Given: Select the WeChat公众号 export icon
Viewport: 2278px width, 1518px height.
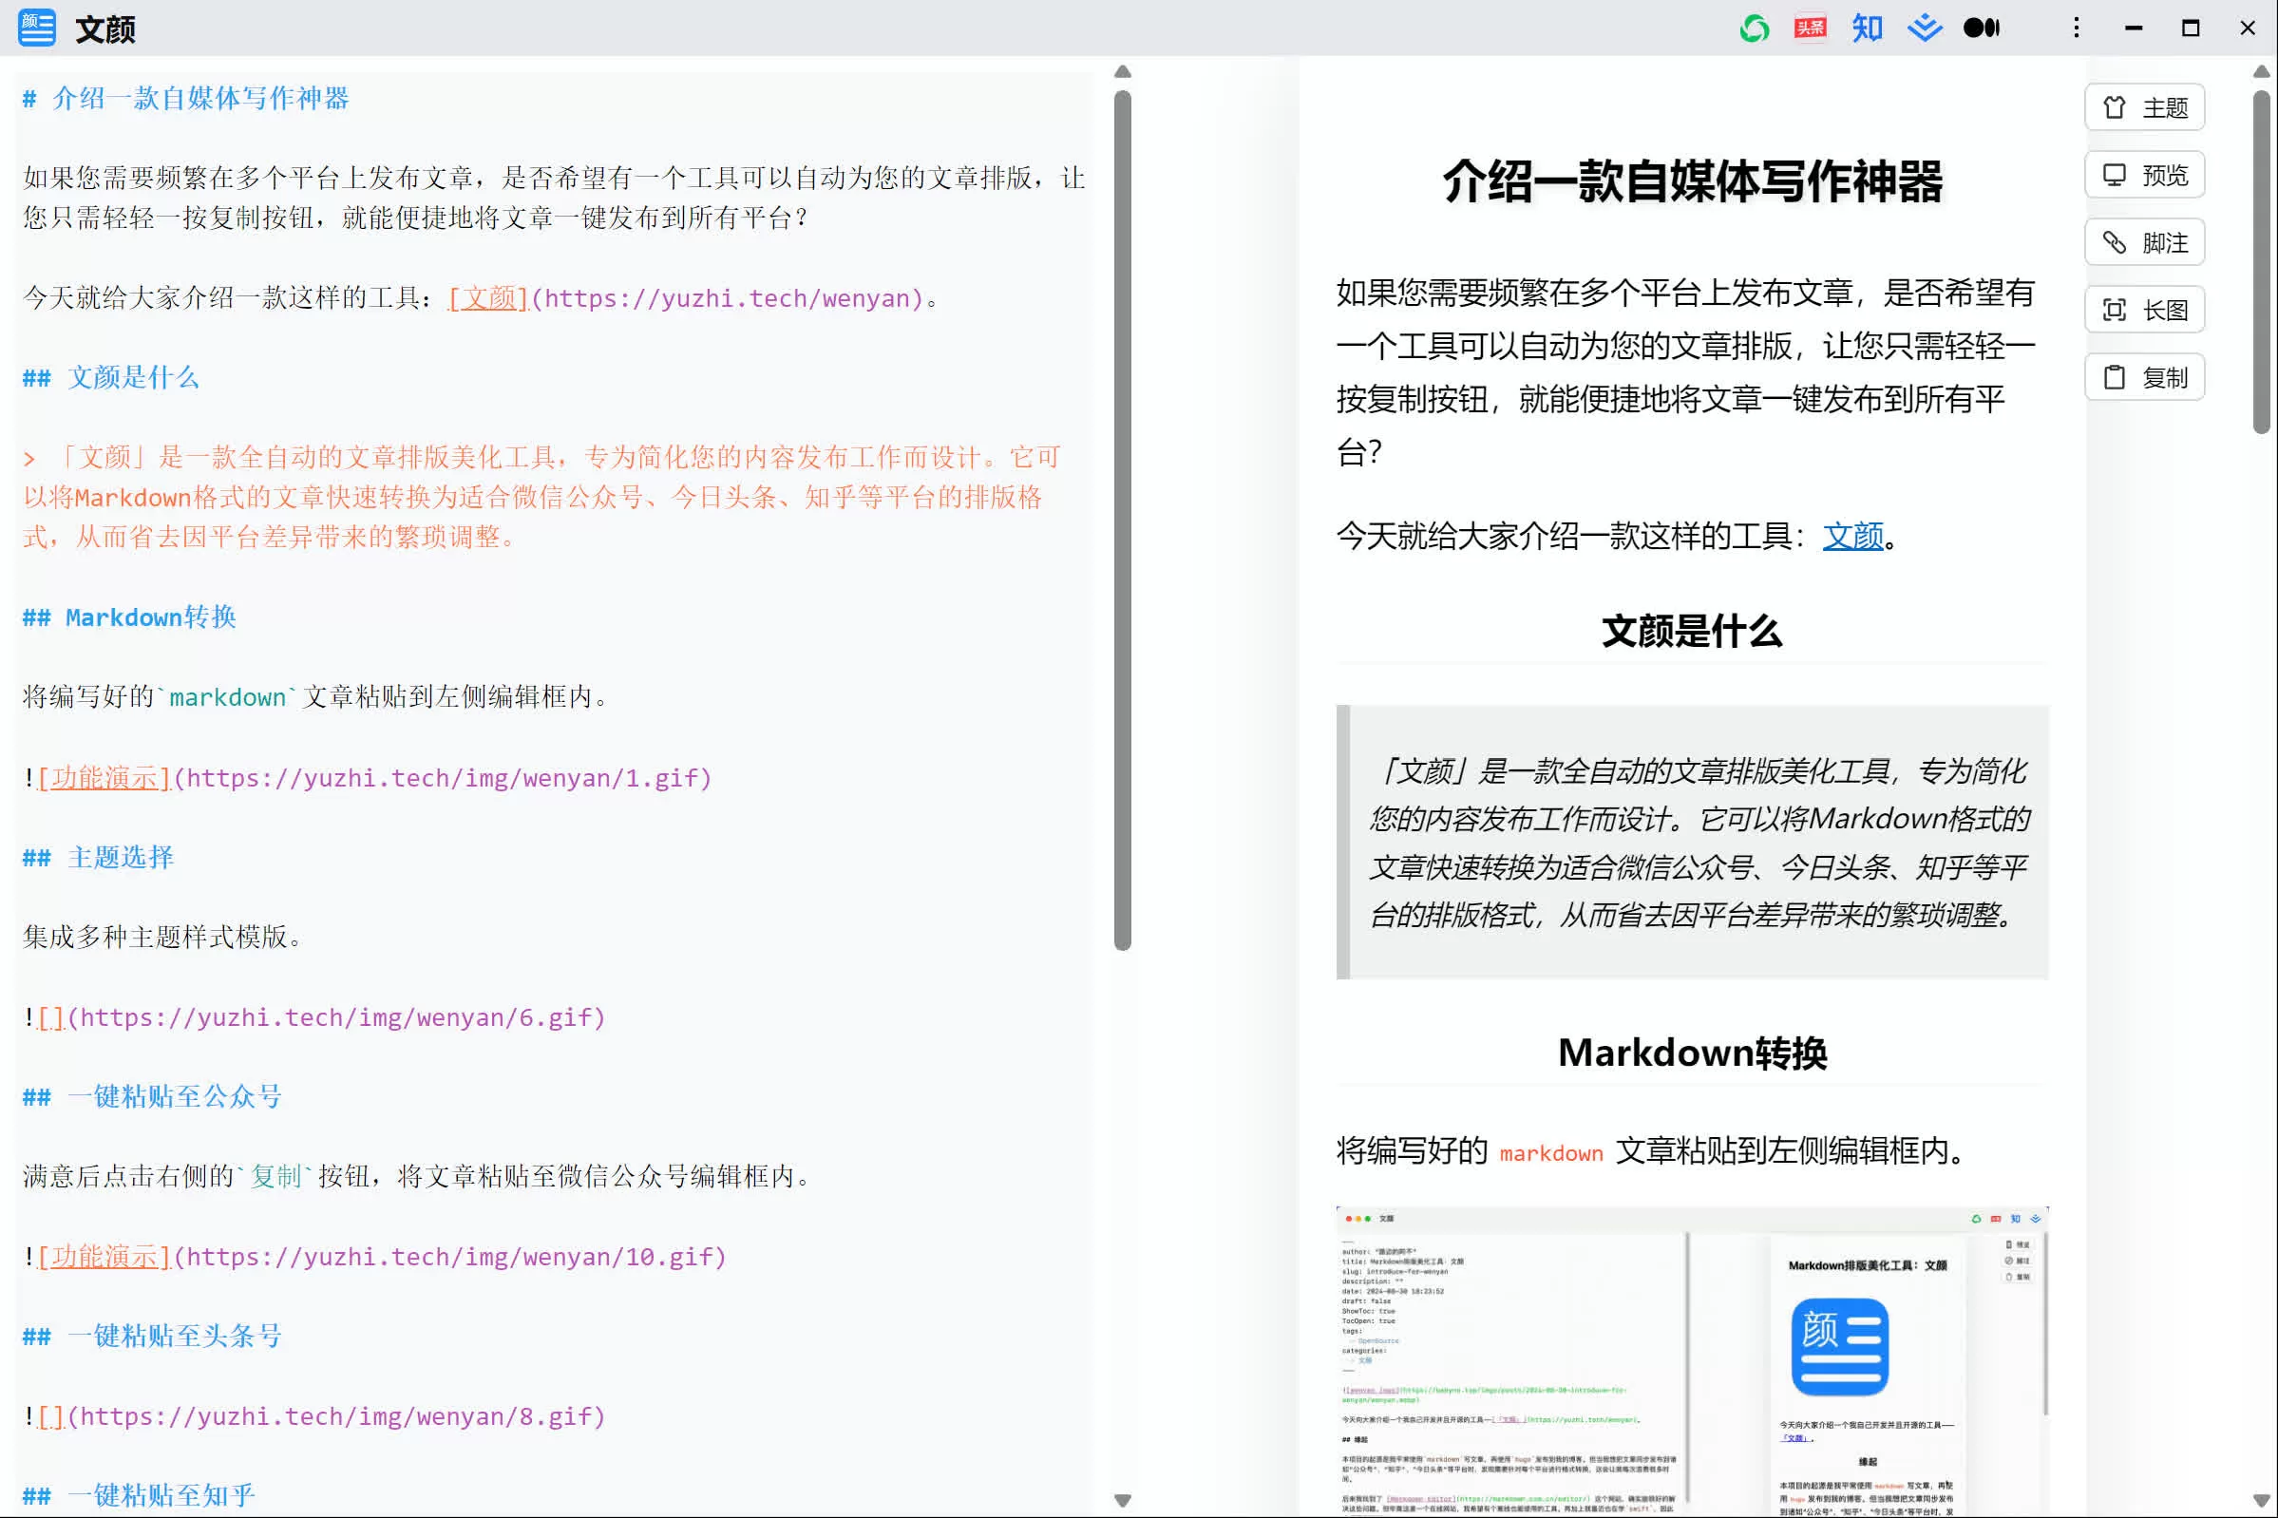Looking at the screenshot, I should pyautogui.click(x=1755, y=28).
